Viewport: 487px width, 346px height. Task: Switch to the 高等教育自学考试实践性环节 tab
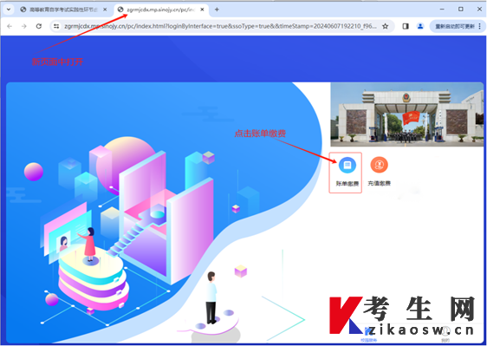point(63,10)
